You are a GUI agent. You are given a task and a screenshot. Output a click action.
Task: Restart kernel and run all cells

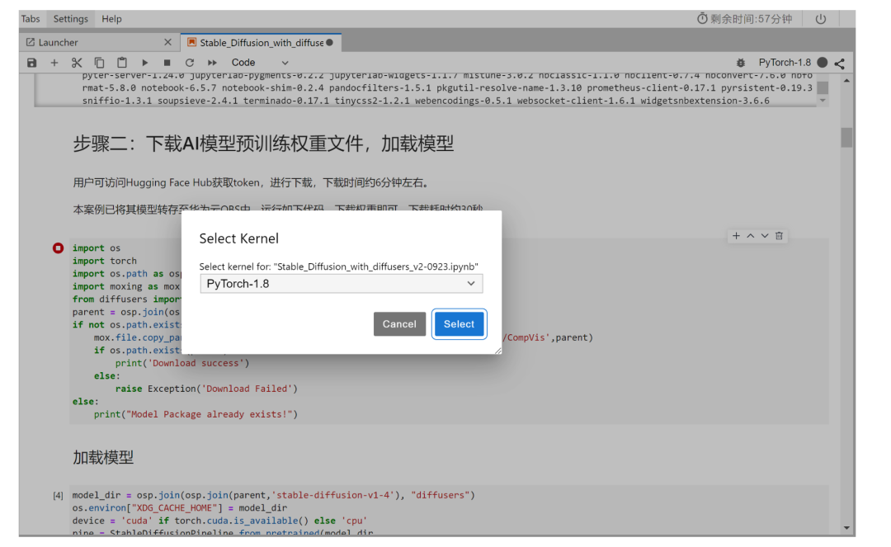[x=212, y=63]
